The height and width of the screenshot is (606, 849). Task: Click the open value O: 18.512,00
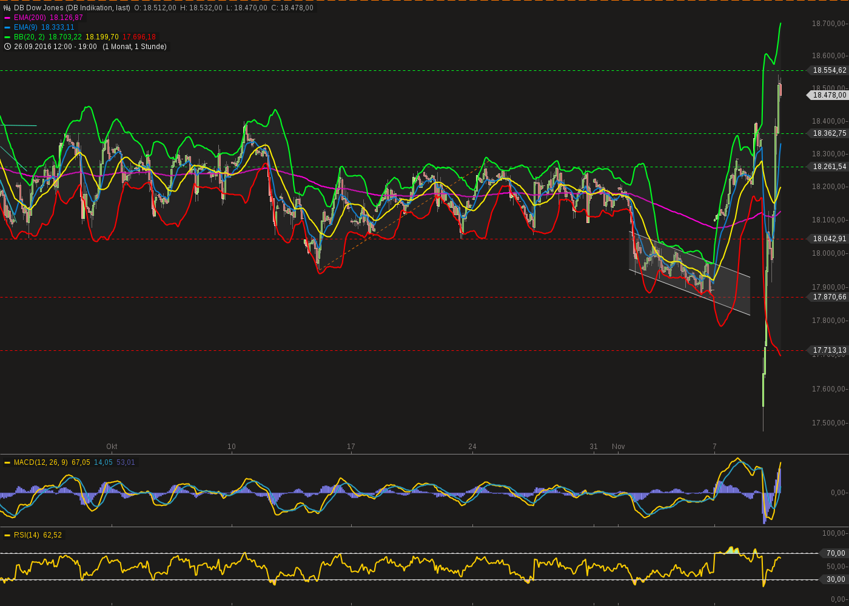(x=155, y=8)
